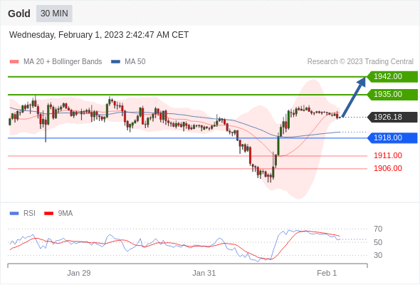Click the 1926.18 current price tag
The height and width of the screenshot is (285, 420).
click(392, 117)
